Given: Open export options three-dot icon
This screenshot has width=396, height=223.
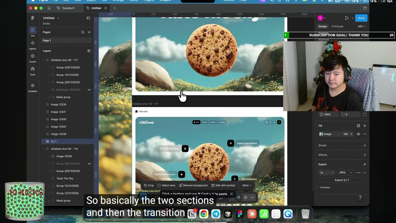Looking at the screenshot, I should pyautogui.click(x=358, y=173).
